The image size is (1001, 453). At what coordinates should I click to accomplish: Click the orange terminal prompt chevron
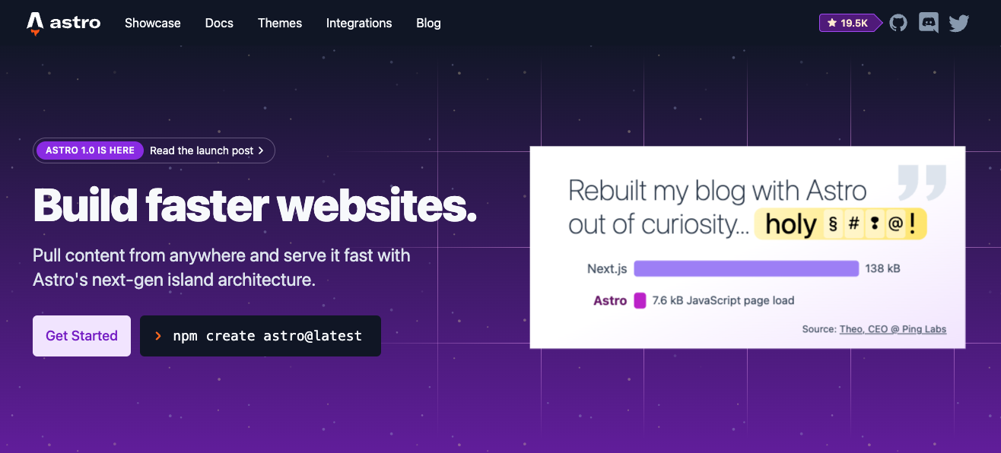(x=158, y=336)
